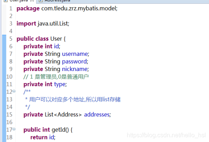Click the comment '// 1 是管理员,0是普通用户'
Screen dimensions: 209x142
[56, 77]
